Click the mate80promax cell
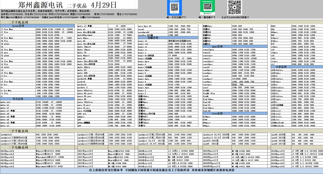Image resolution: width=323 pixels, height=174 pixels. coord(93,35)
